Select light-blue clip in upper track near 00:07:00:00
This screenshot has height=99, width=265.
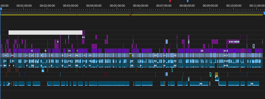167,42
